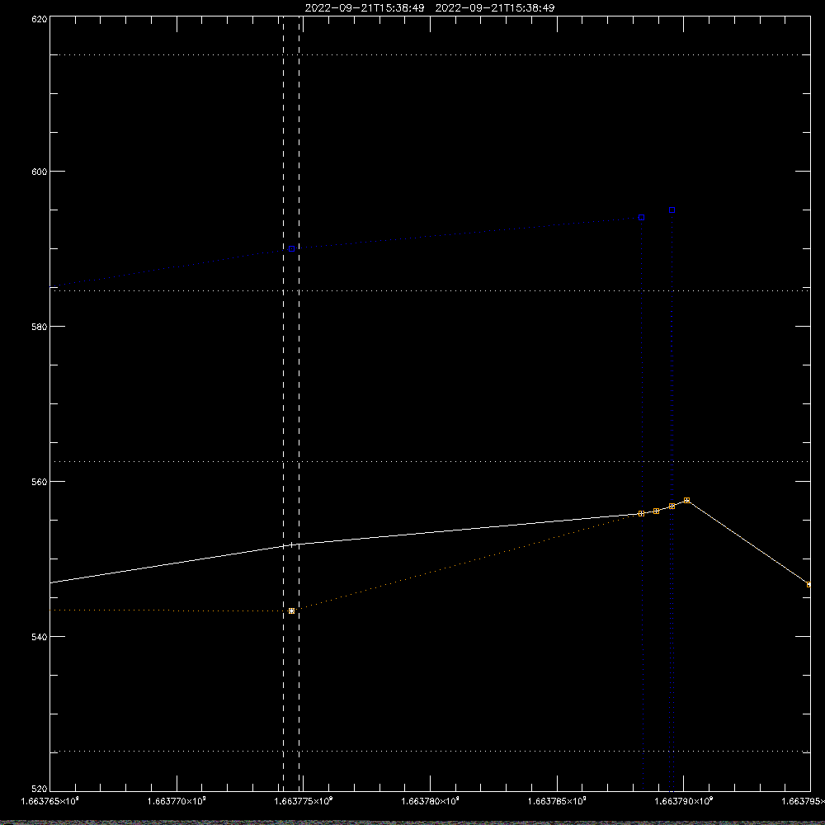Click the x-axis label 1.663785×10⁹
The height and width of the screenshot is (825, 825).
tap(557, 801)
